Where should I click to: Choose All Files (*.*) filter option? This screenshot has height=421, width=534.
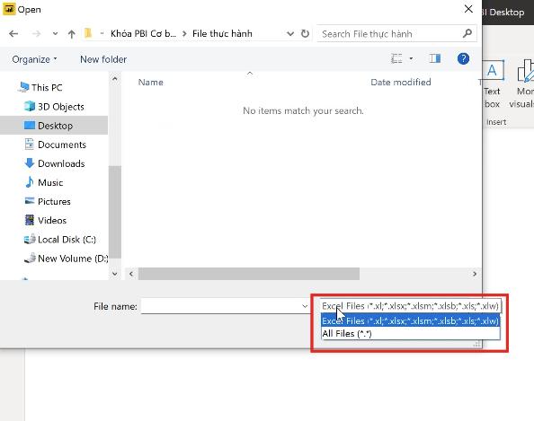[410, 333]
